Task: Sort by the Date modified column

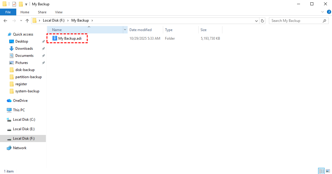Action: pyautogui.click(x=140, y=30)
